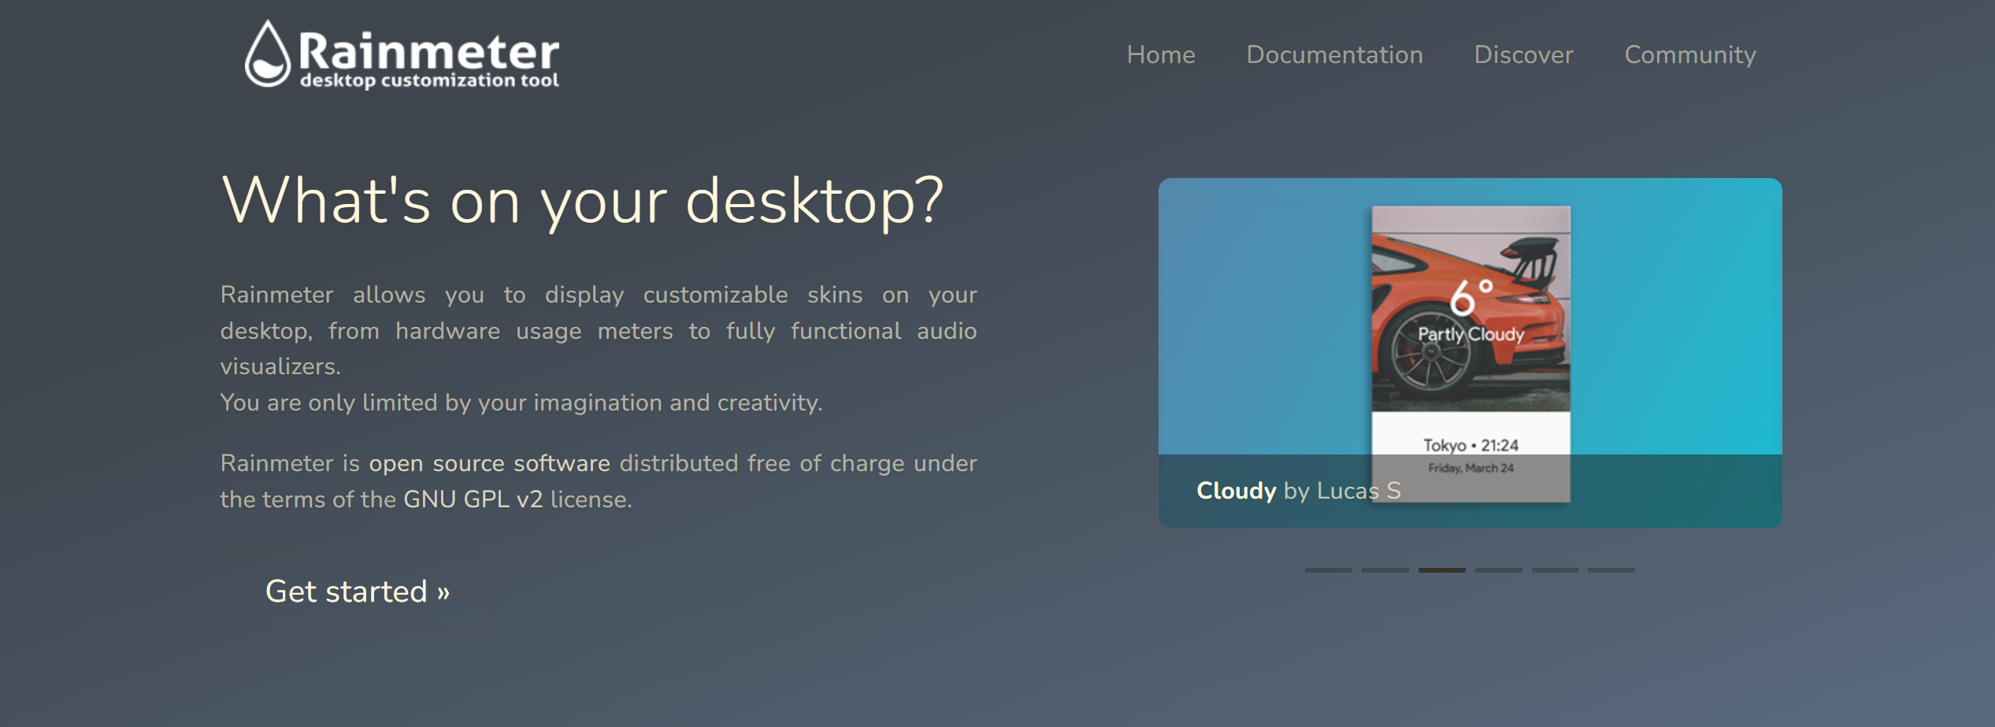This screenshot has width=1995, height=727.
Task: Select the first carousel slide indicator
Action: click(1328, 569)
